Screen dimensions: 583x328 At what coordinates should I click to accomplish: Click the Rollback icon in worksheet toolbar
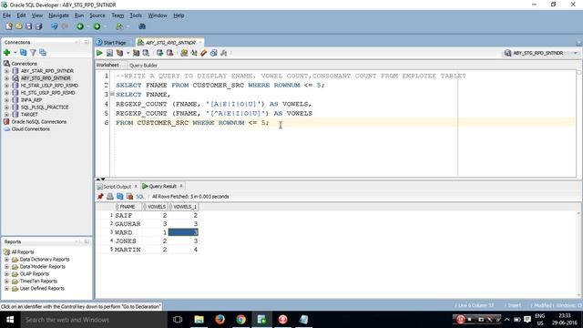coord(170,53)
